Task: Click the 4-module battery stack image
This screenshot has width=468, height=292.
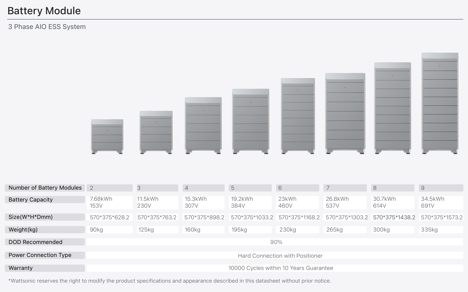Action: (203, 125)
